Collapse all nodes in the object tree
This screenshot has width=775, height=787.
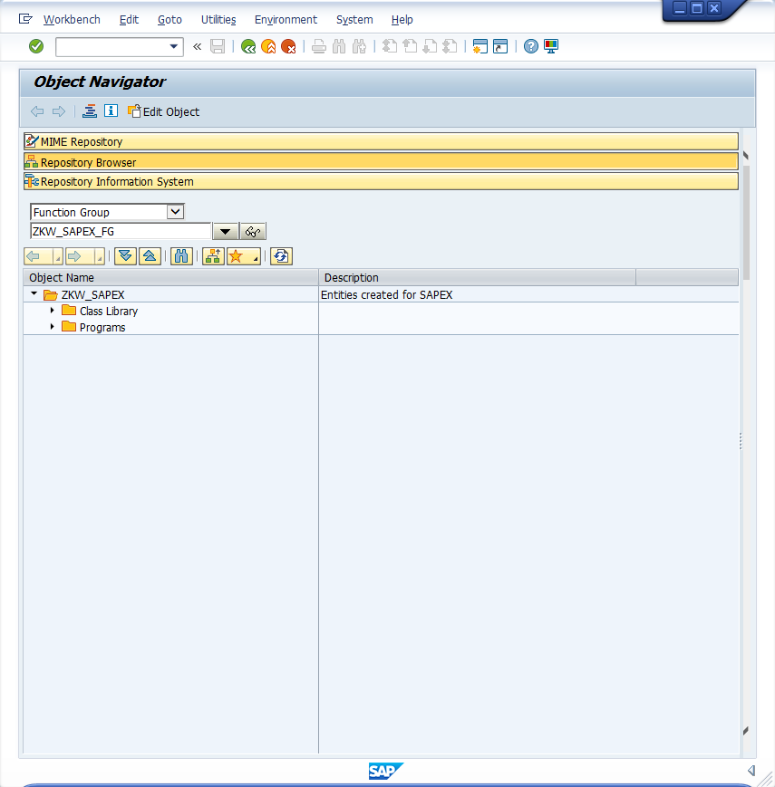150,256
